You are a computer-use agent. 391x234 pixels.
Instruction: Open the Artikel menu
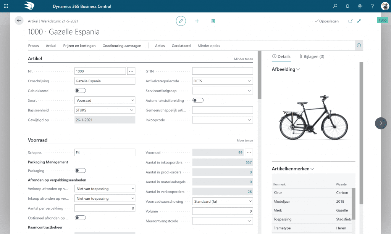coord(51,46)
